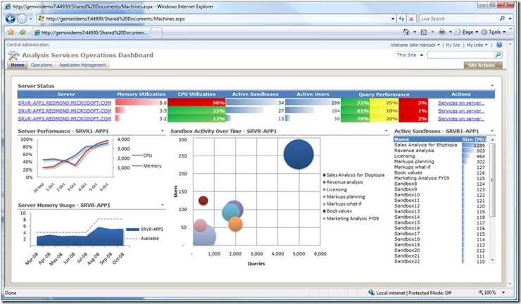Open the Active Sandboxes web part menu arrow

coord(492,131)
